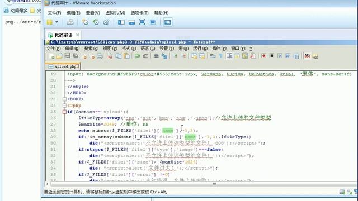Click Notepad++ Cut scissors icon
The image size is (358, 201).
pyautogui.click(x=110, y=56)
